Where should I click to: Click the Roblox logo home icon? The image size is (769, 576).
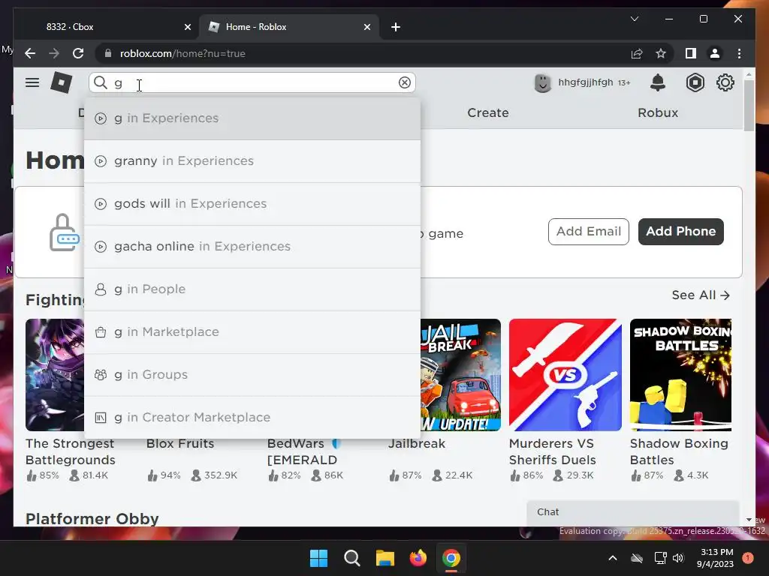coord(62,82)
